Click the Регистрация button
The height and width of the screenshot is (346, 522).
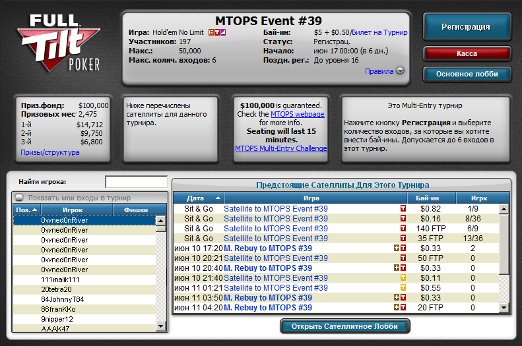coord(467,27)
